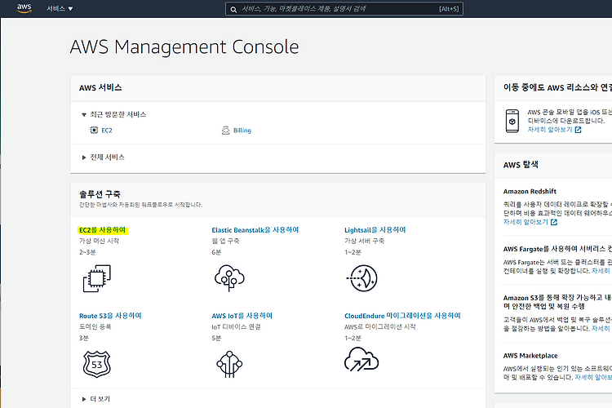Click the Lightsail compass icon
The width and height of the screenshot is (612, 408).
(x=361, y=278)
